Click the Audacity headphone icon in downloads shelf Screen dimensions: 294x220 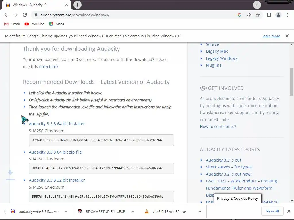13,211
